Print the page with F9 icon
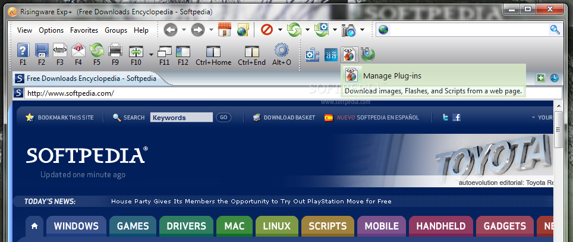 (115, 50)
